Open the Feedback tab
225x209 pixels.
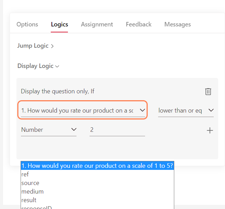coord(139,24)
